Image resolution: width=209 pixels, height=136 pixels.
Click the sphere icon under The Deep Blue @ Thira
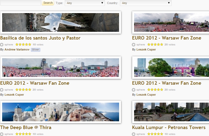[2, 134]
